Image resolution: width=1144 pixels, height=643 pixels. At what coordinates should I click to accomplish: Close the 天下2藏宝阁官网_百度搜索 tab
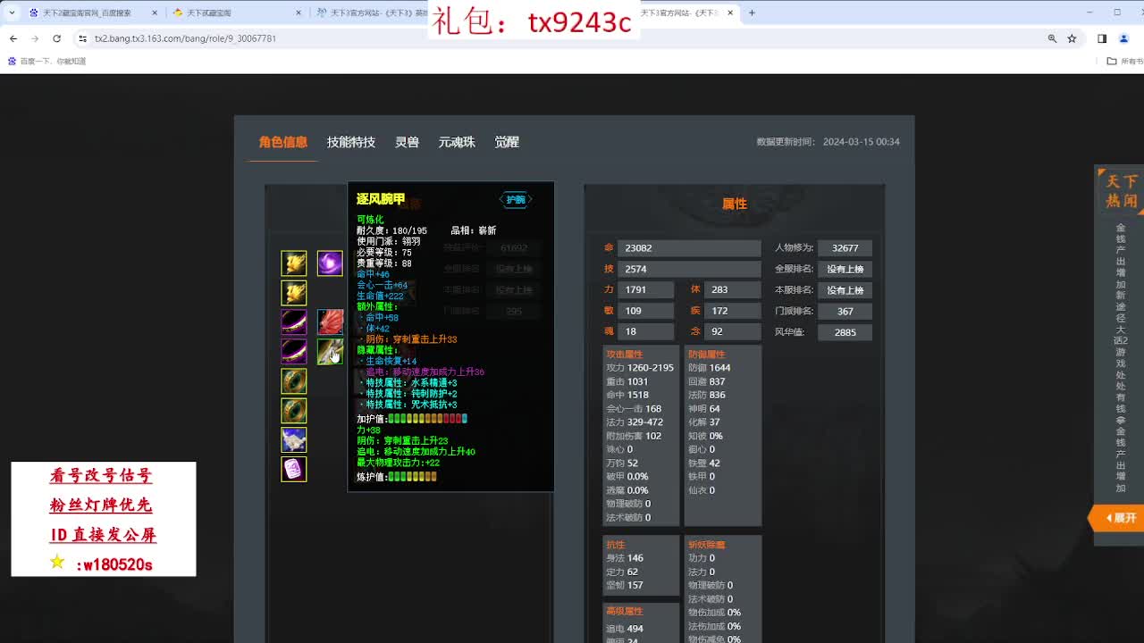coord(154,13)
